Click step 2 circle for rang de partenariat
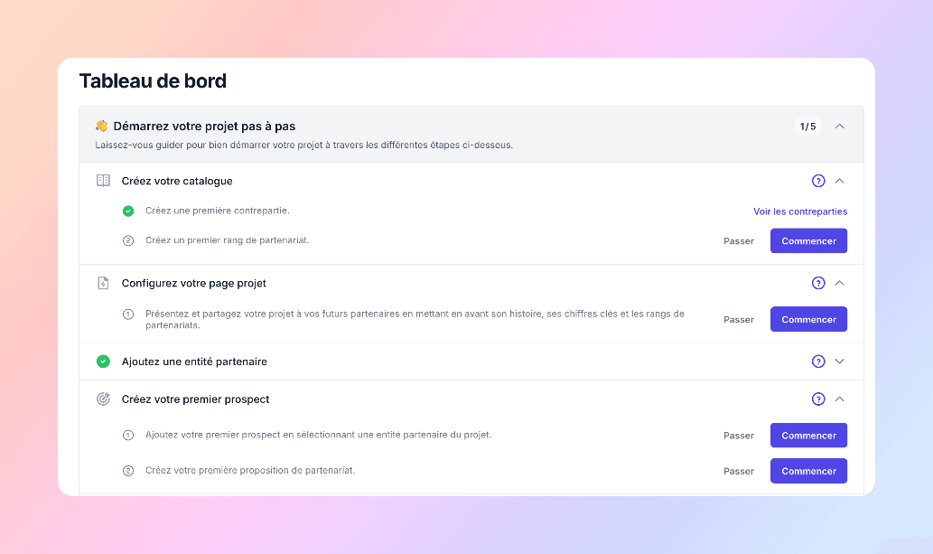Screen dimensions: 933x554 128,240
